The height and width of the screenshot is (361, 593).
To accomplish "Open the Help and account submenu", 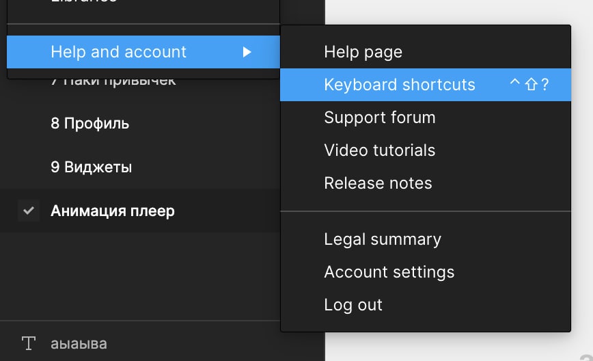I will pos(143,52).
